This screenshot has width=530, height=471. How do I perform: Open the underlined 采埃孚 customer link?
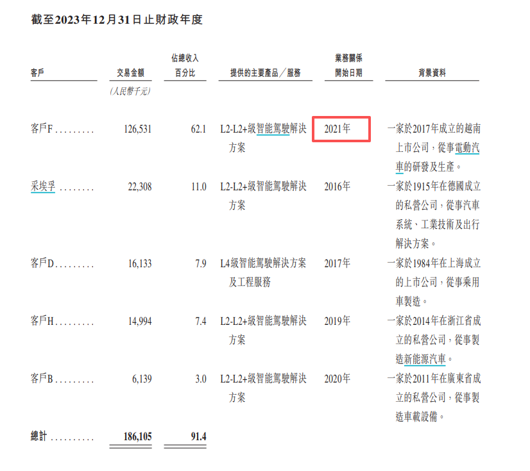[43, 186]
